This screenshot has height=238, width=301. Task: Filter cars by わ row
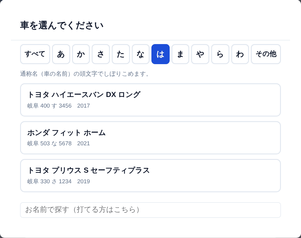tap(240, 54)
